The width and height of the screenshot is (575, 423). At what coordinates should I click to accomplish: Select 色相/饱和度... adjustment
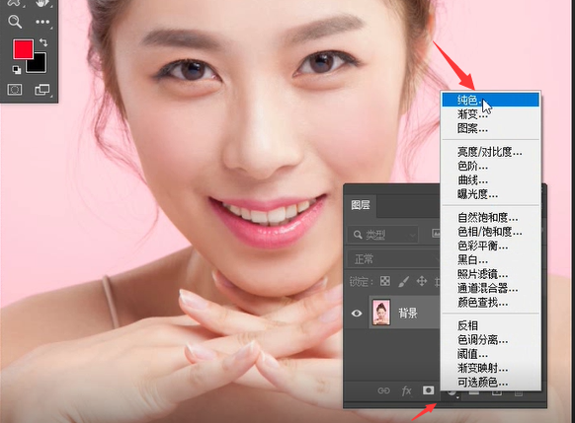[490, 232]
